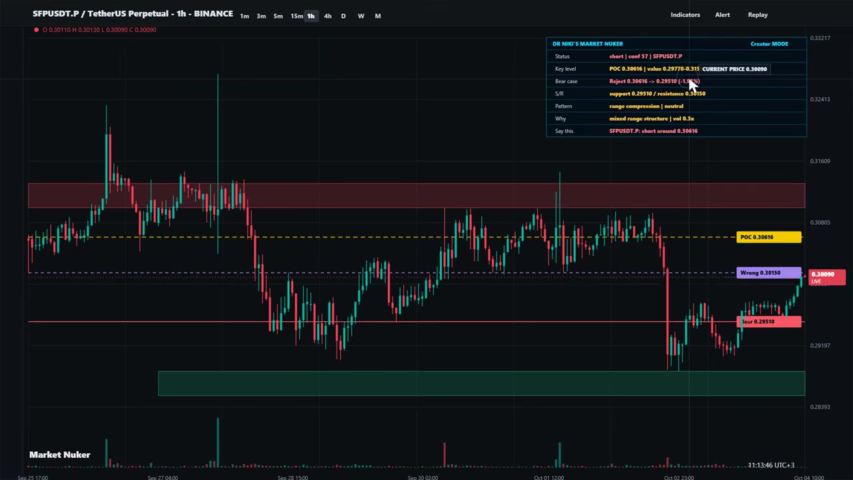Click the red Bear 0.29510 line label

(769, 322)
